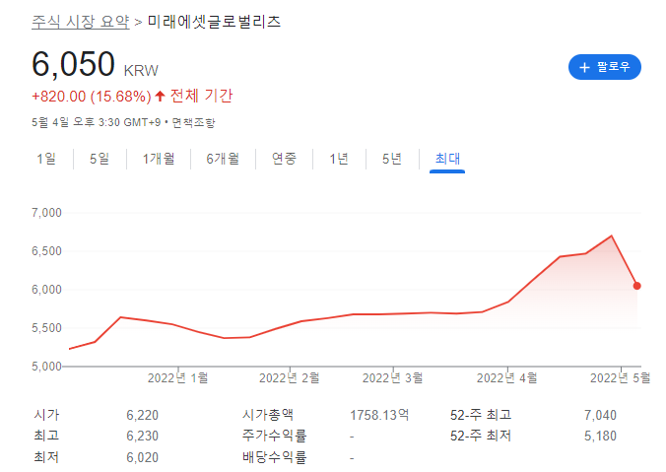This screenshot has height=472, width=666.
Task: Click the 배당수익률 label
Action: tap(274, 457)
